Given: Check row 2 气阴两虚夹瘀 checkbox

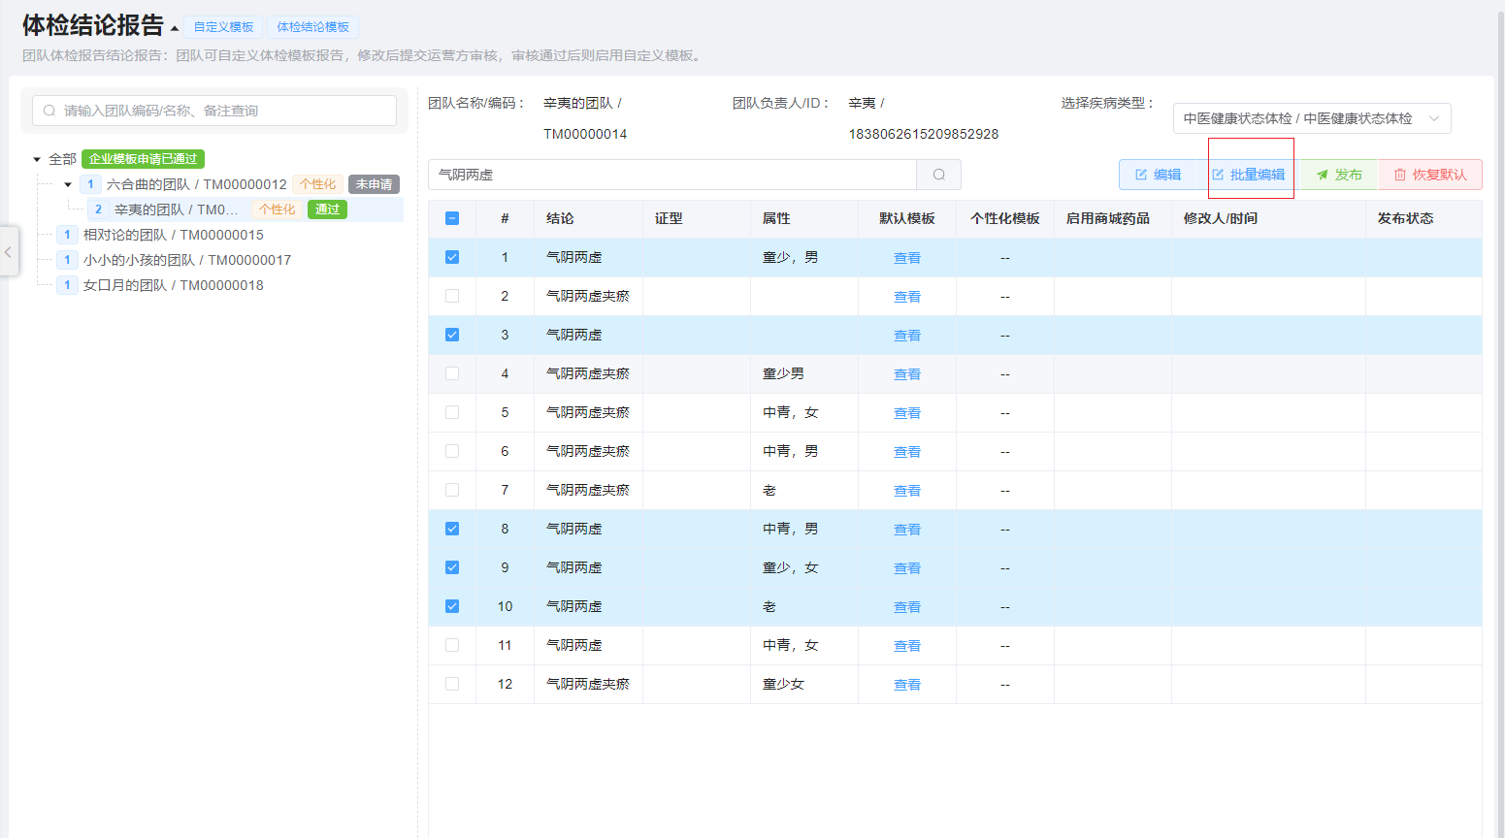Looking at the screenshot, I should pyautogui.click(x=452, y=296).
